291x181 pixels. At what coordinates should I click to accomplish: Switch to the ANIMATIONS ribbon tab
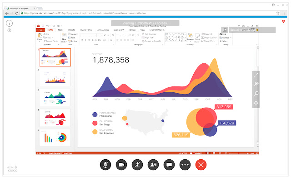(103, 30)
